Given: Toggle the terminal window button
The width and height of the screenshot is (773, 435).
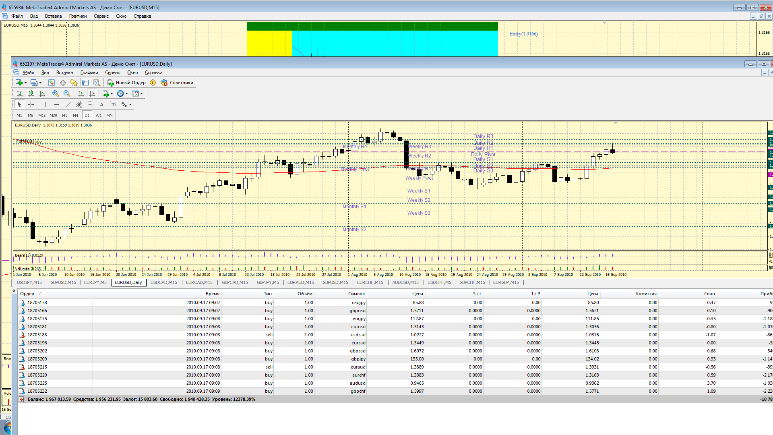Looking at the screenshot, I should [x=85, y=83].
